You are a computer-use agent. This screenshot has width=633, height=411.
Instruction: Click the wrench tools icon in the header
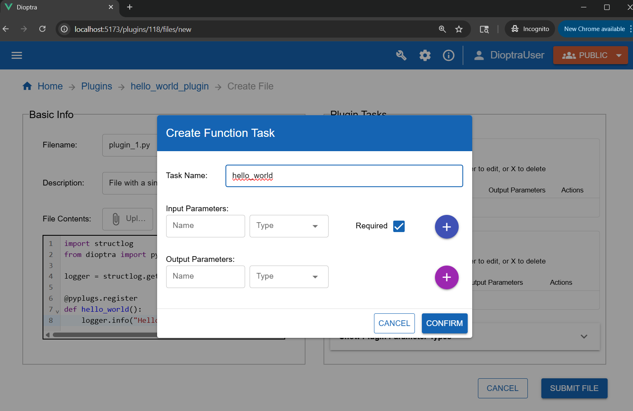pos(401,55)
